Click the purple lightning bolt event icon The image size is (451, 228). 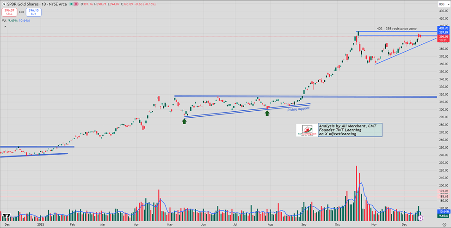[421, 218]
